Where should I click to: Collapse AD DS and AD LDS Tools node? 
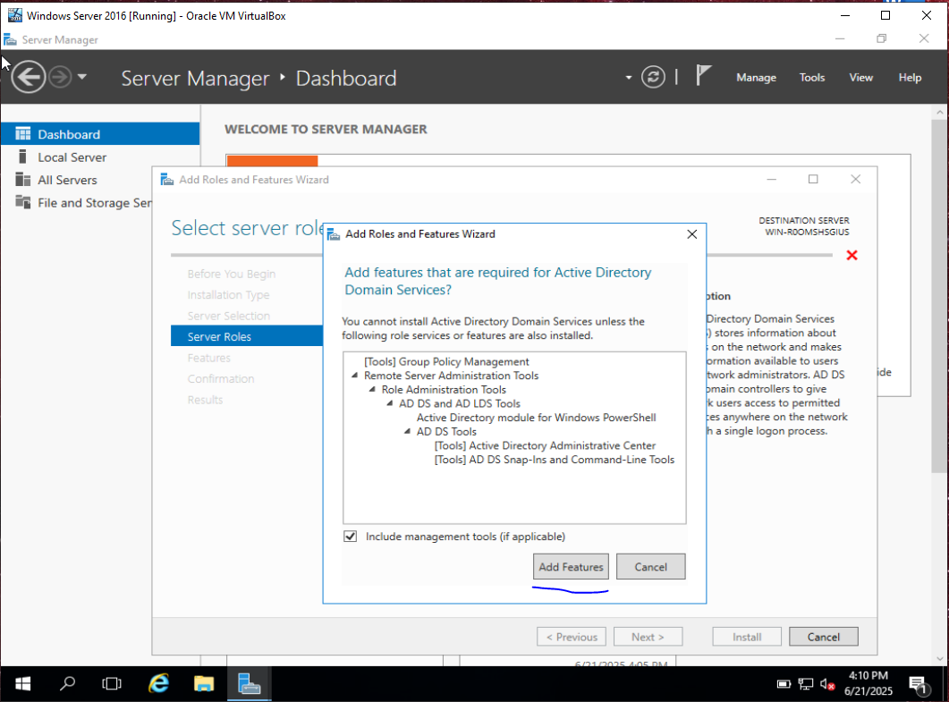coord(390,403)
